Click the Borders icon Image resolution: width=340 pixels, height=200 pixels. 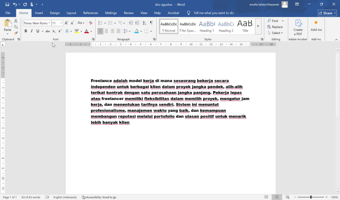146,31
